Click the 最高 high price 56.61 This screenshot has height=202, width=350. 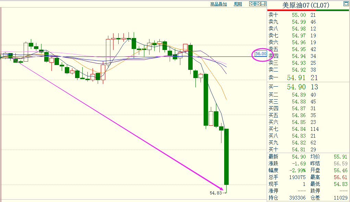341,177
